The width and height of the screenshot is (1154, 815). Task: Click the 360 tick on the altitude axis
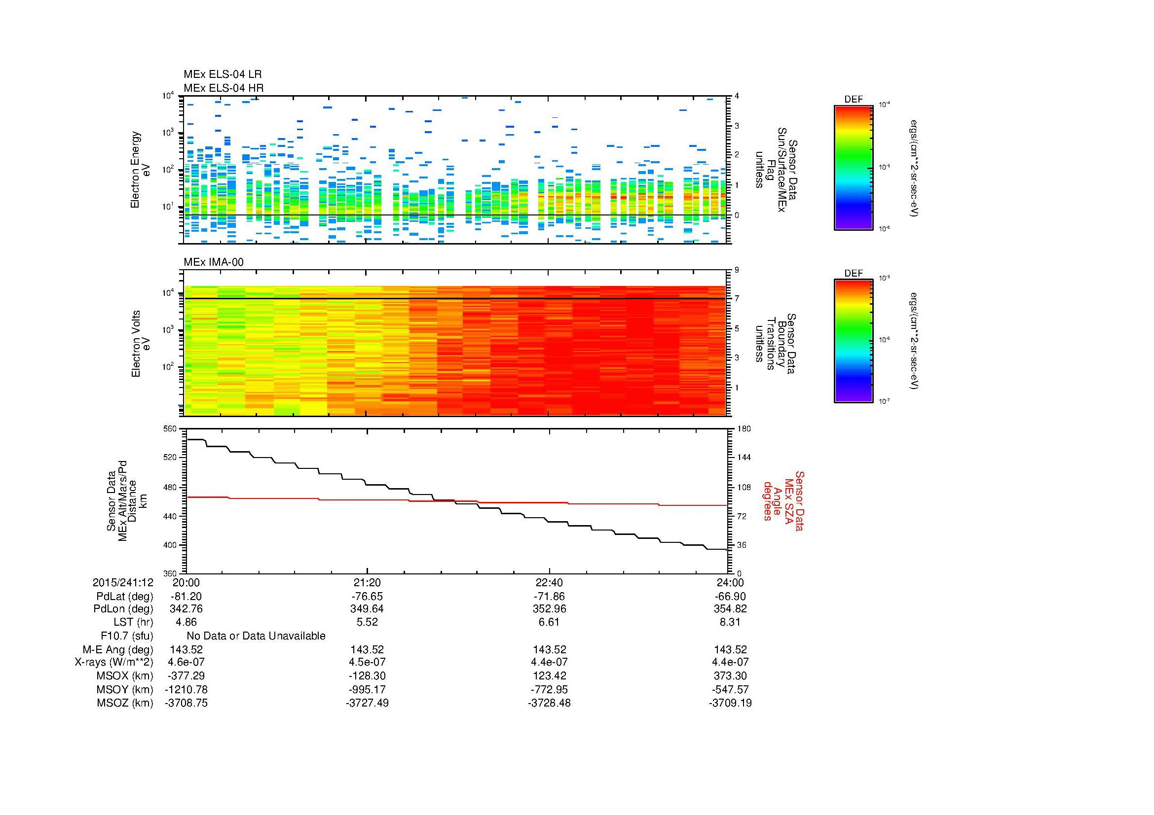(x=171, y=573)
